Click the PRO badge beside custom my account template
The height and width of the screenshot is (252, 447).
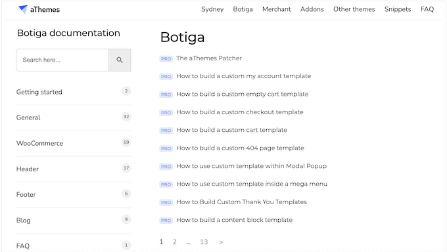coord(166,77)
